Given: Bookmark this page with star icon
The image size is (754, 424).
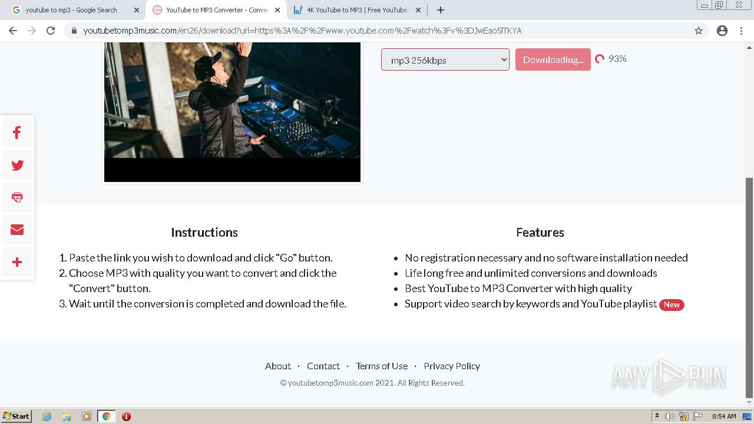Looking at the screenshot, I should click(699, 31).
